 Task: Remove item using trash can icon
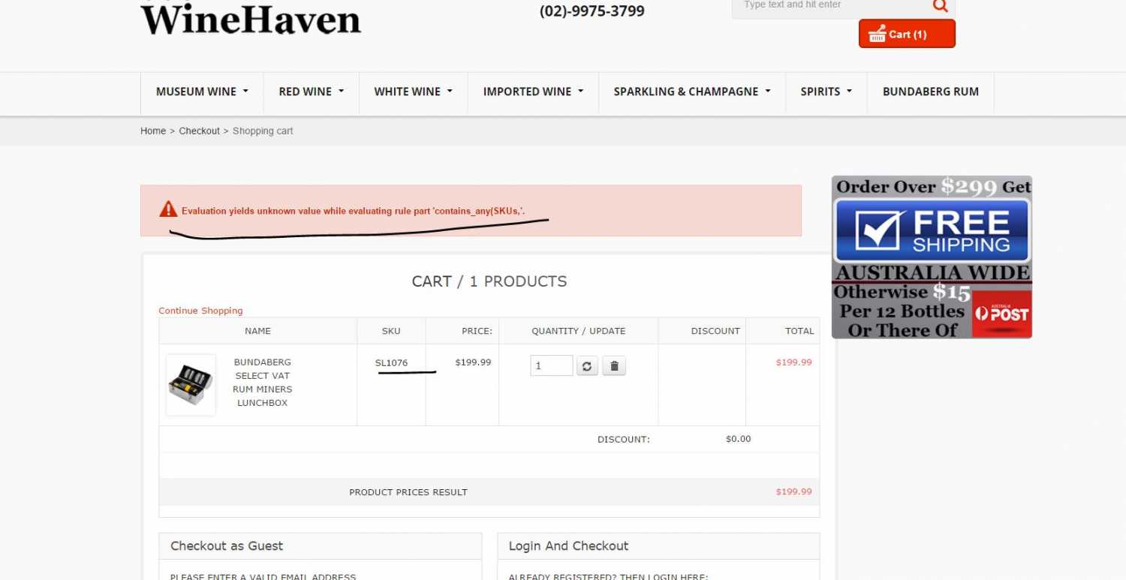[x=614, y=366]
